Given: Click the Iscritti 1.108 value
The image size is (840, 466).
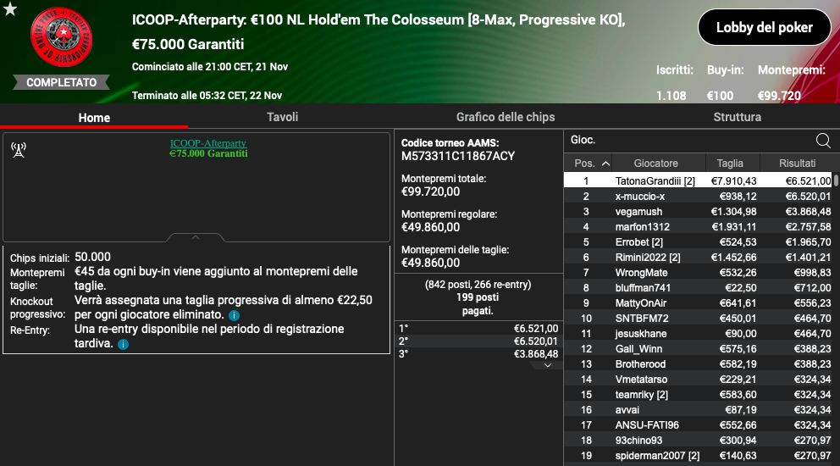Looking at the screenshot, I should pyautogui.click(x=671, y=96).
